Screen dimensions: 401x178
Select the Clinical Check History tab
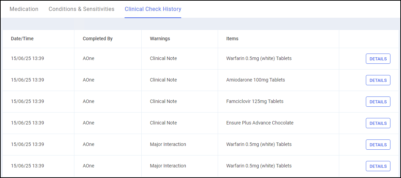point(153,9)
